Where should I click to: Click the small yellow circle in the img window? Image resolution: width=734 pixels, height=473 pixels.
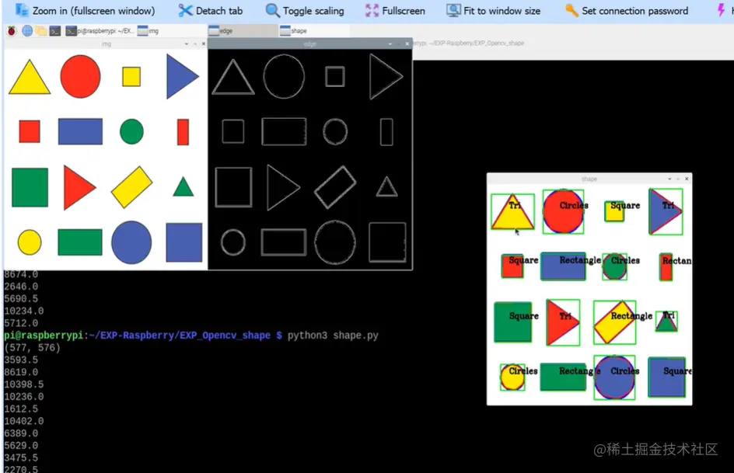click(x=30, y=242)
